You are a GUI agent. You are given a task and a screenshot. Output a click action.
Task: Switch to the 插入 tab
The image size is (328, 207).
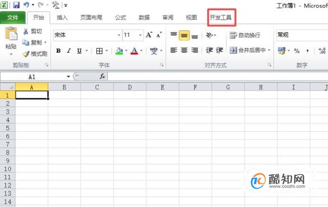click(x=62, y=17)
